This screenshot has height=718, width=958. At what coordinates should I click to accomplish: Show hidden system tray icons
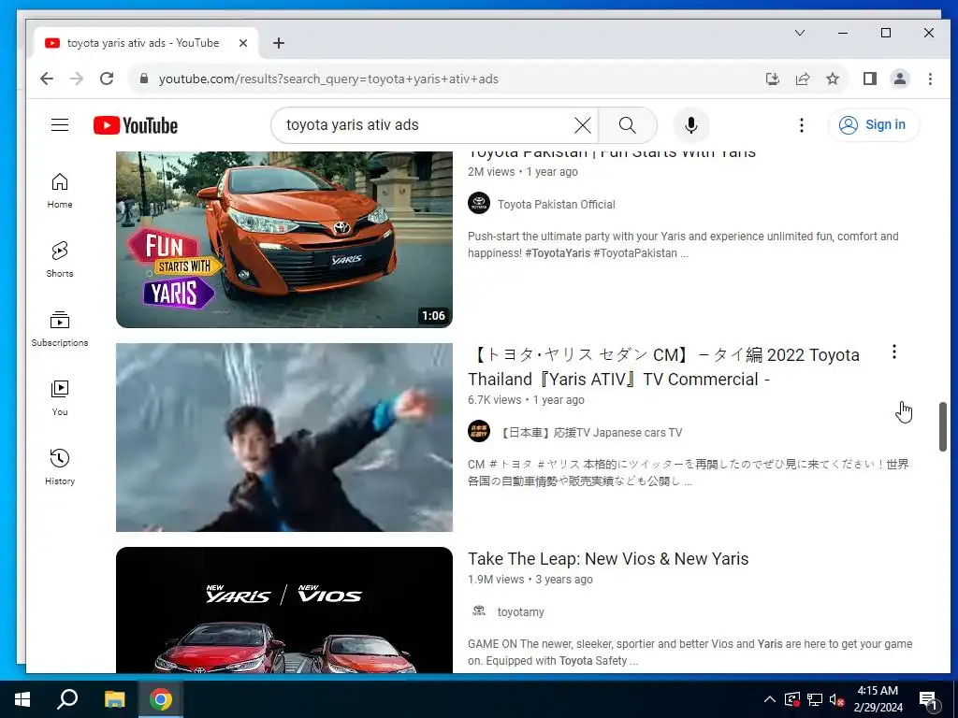(x=770, y=699)
